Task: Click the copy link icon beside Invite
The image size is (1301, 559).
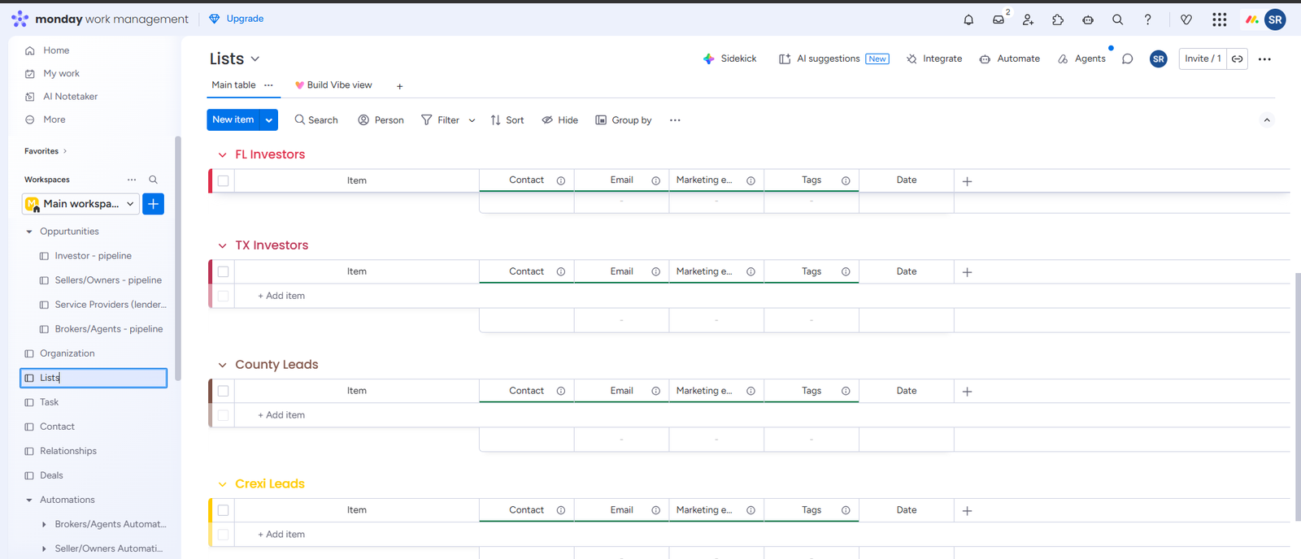Action: (1237, 58)
